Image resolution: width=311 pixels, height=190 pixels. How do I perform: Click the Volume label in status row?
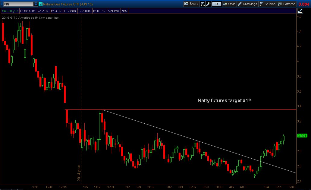[113, 11]
